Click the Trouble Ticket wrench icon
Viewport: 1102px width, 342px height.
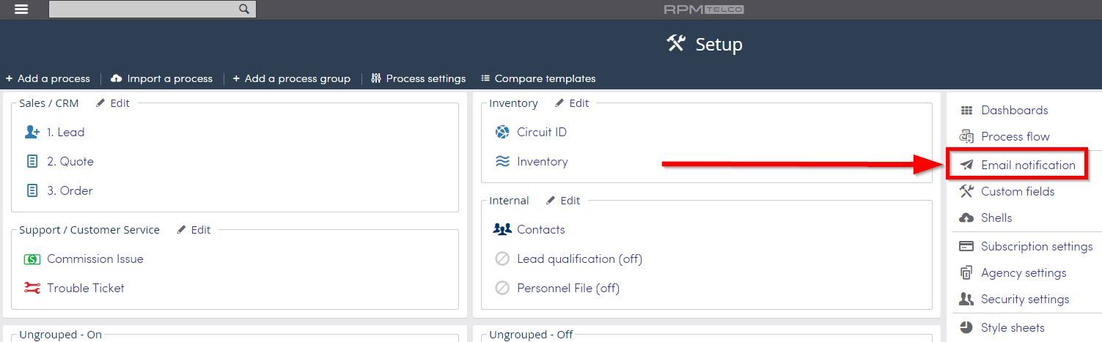pos(32,288)
